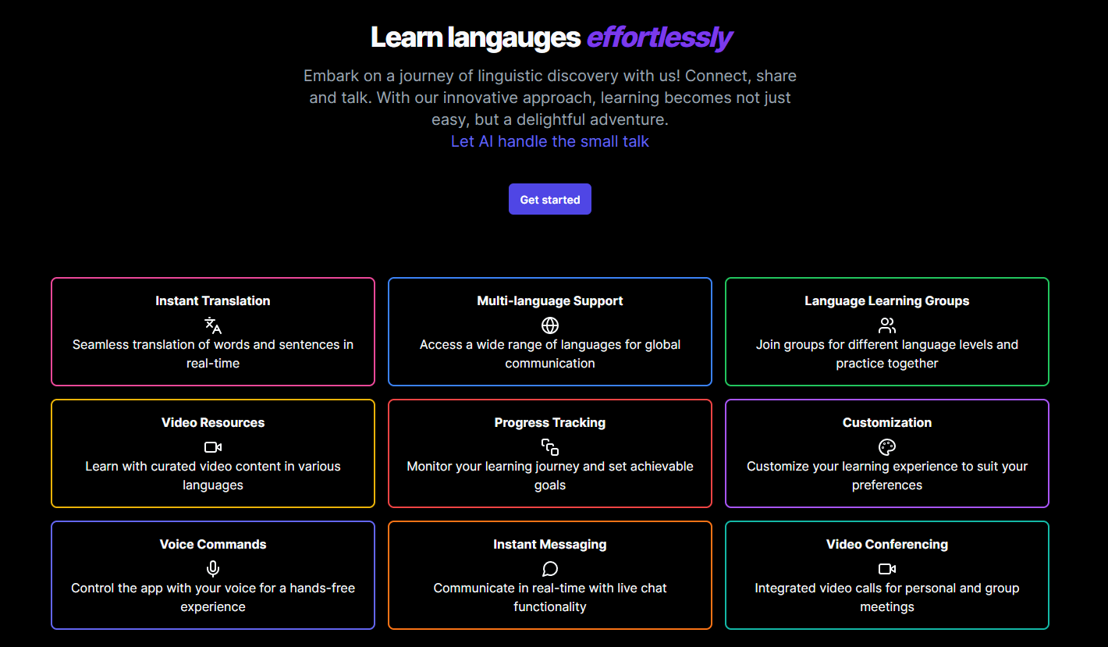Click the purple 'effortlessly' headline word
The image size is (1108, 647).
click(x=659, y=37)
